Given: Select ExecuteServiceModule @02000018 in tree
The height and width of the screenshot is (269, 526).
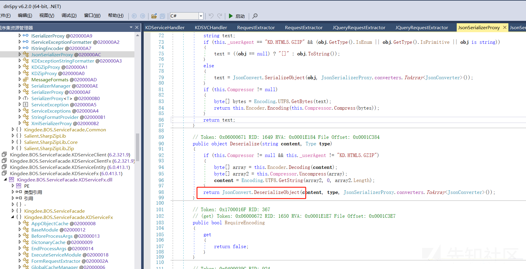Looking at the screenshot, I should click(70, 255).
